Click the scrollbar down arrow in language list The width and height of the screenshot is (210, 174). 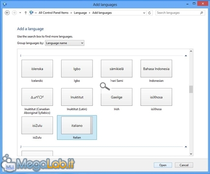click(x=191, y=154)
